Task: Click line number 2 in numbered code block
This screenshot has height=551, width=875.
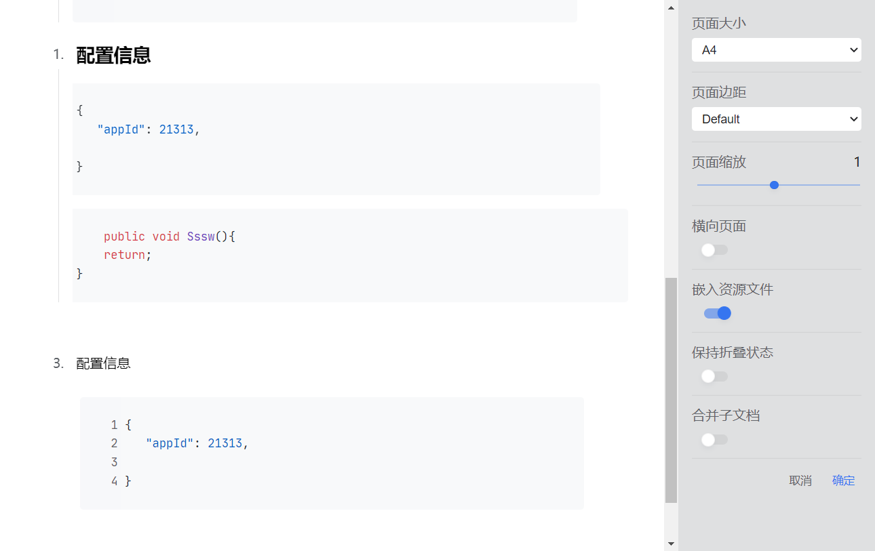Action: [114, 443]
